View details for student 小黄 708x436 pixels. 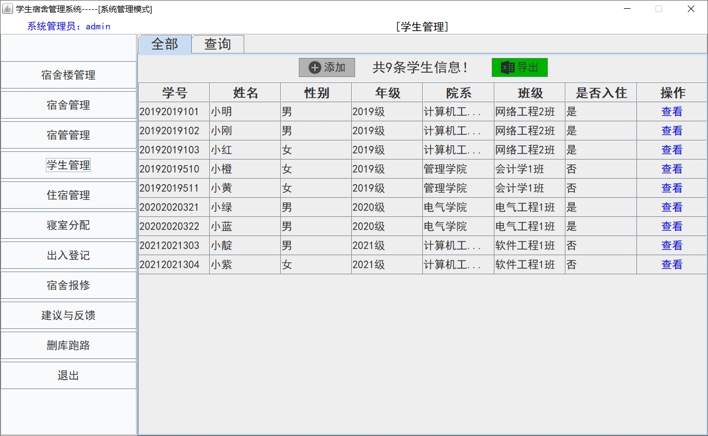pos(672,188)
